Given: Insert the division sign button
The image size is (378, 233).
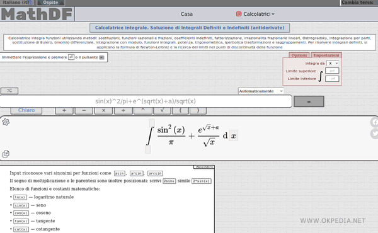Looking at the screenshot, I should pos(123,110).
